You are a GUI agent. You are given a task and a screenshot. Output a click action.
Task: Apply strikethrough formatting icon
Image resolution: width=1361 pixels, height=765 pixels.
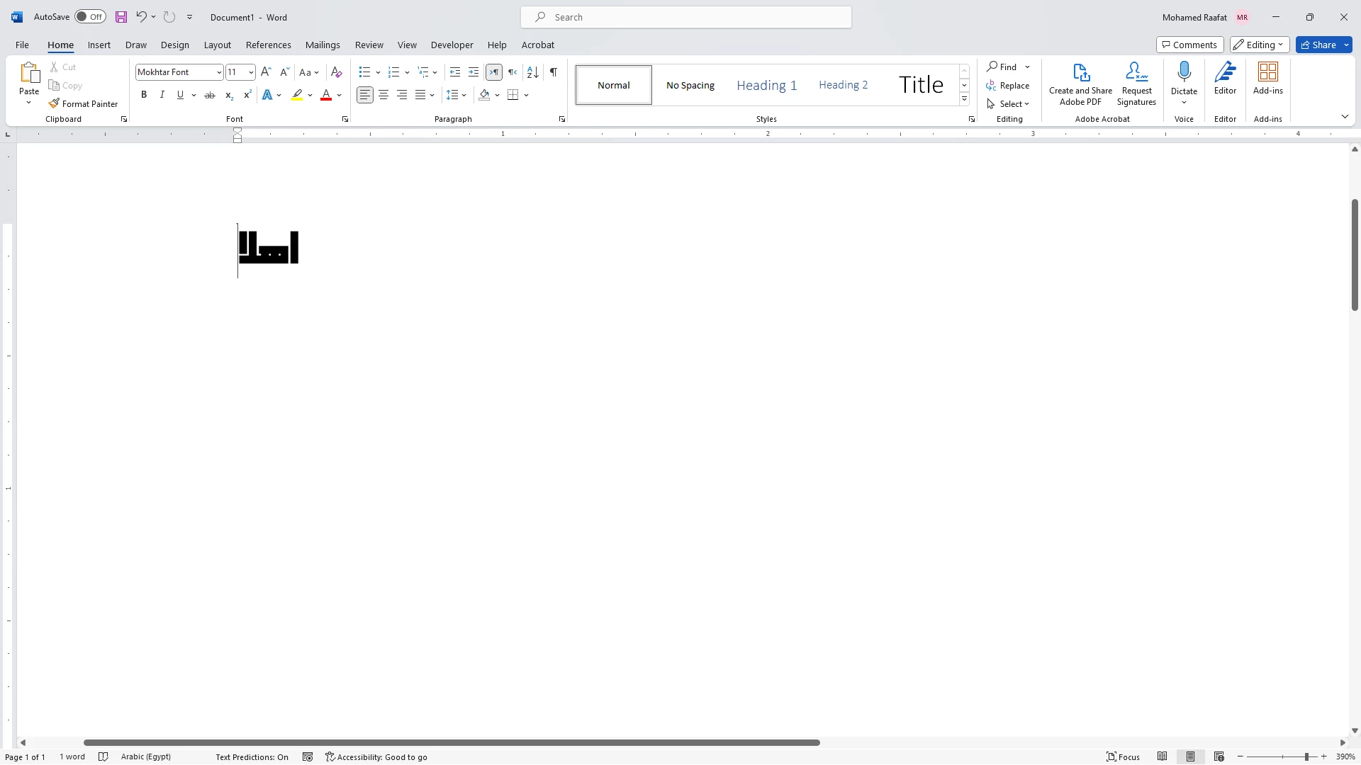coord(210,95)
